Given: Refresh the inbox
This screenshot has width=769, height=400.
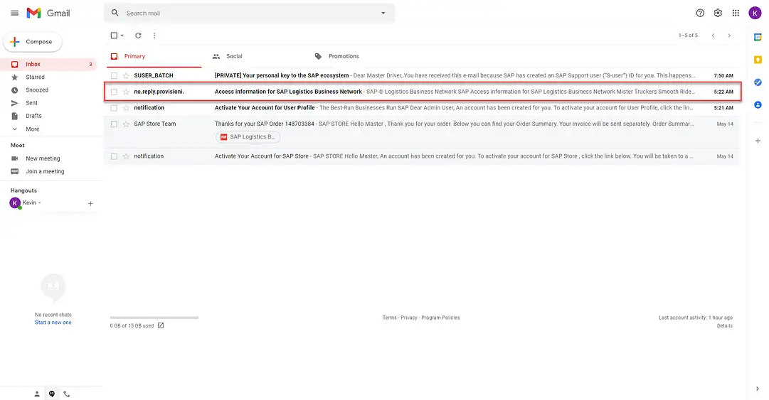Looking at the screenshot, I should (138, 36).
